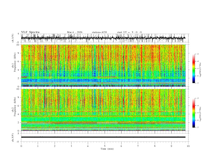
Task: Click tick label "4" on the time axis
Action: (88, 146)
